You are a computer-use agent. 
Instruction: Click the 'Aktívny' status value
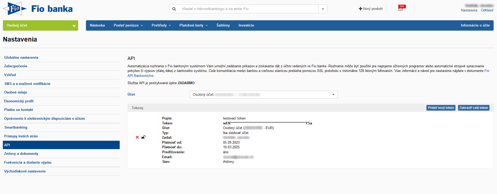(x=229, y=162)
